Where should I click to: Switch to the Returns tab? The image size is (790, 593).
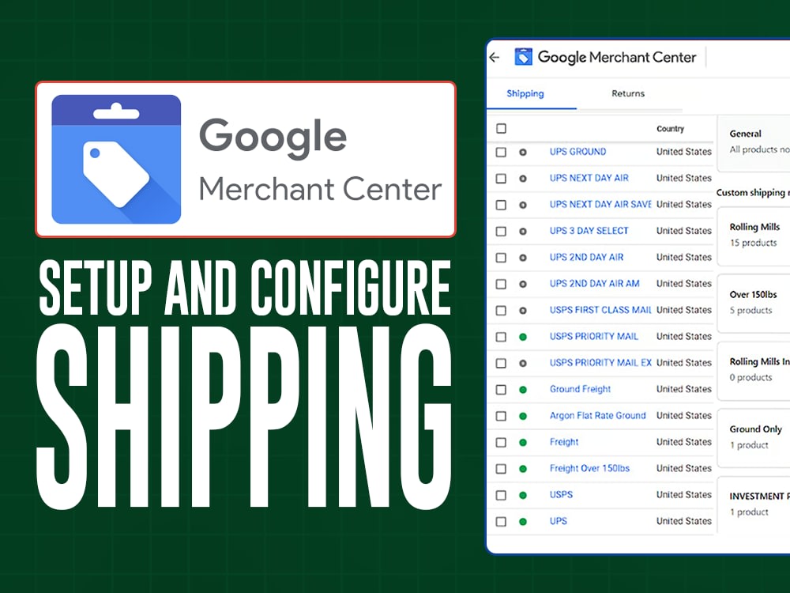pyautogui.click(x=628, y=93)
